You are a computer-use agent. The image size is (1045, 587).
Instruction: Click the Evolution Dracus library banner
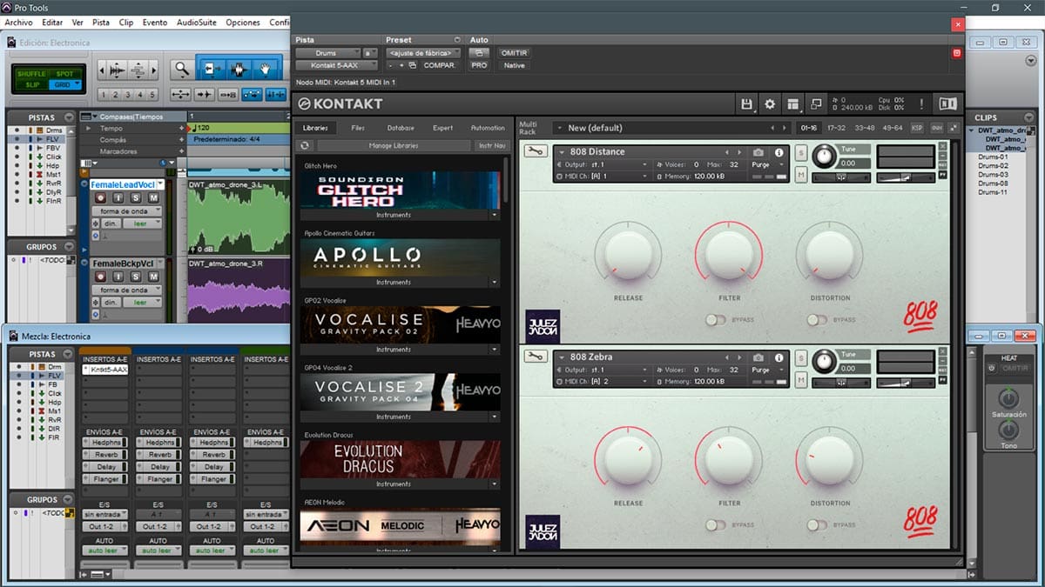coord(401,459)
